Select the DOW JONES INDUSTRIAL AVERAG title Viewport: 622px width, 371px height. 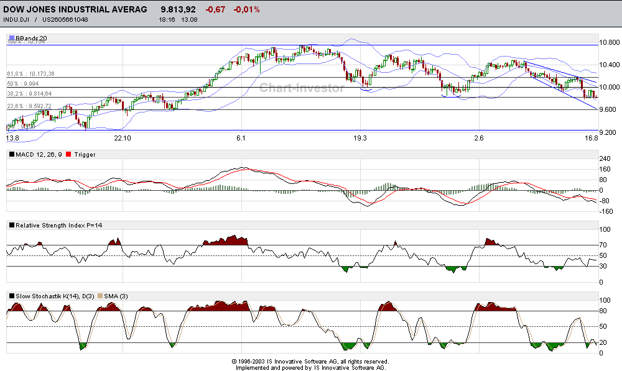[x=75, y=9]
